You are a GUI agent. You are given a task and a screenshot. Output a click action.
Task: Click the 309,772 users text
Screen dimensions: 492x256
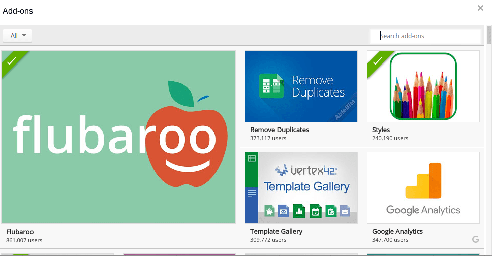(x=268, y=240)
